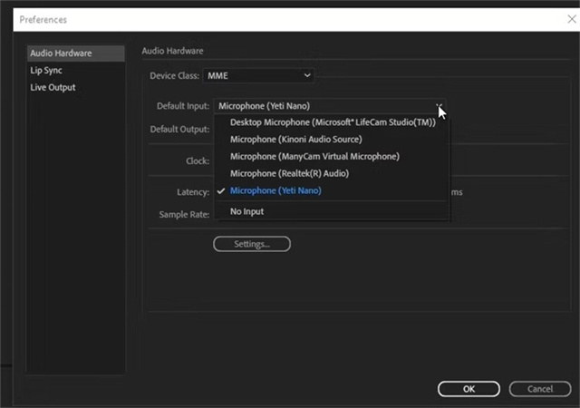Select Audio Hardware in the sidebar
The image size is (580, 408).
[x=61, y=53]
